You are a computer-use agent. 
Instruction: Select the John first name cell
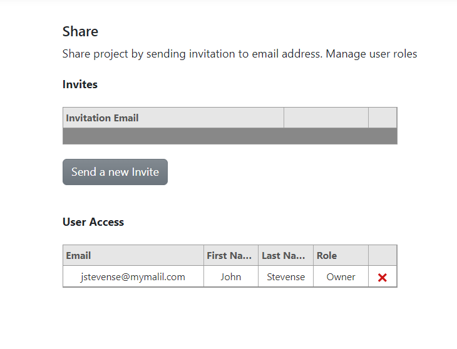[230, 277]
